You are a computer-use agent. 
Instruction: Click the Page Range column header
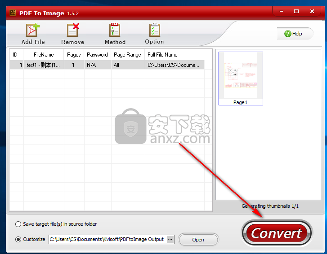127,55
